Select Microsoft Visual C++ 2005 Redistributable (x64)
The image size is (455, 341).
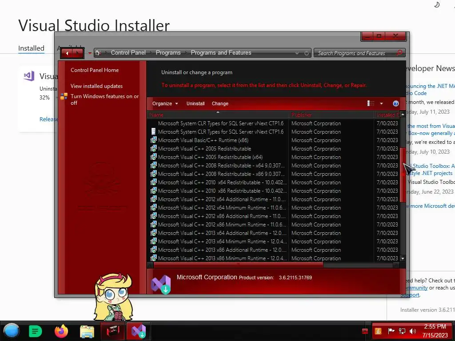coord(274,157)
